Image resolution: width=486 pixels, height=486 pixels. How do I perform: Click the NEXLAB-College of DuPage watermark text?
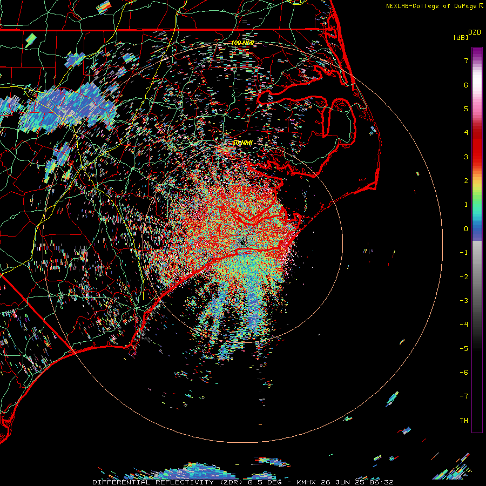tap(432, 6)
